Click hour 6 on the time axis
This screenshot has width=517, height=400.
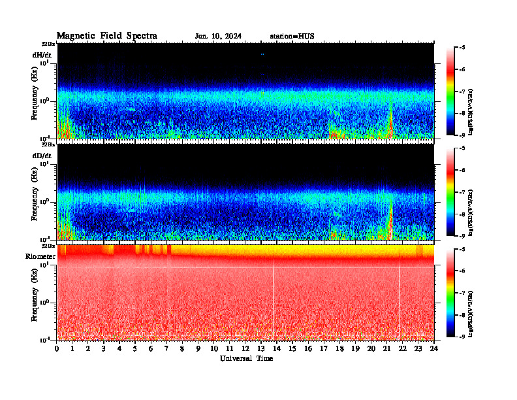click(x=151, y=349)
